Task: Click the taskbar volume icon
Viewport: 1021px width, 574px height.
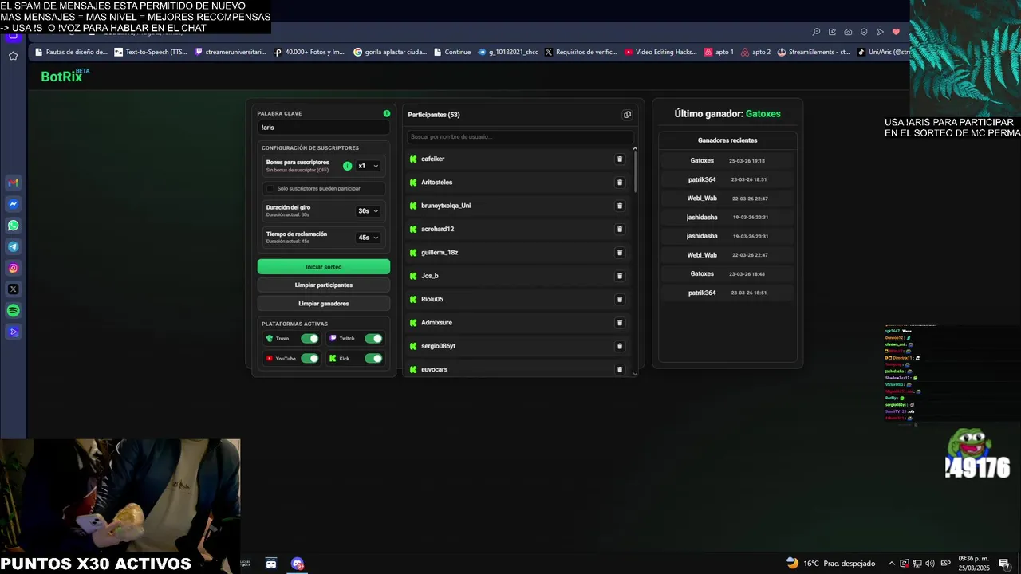Action: tap(929, 564)
